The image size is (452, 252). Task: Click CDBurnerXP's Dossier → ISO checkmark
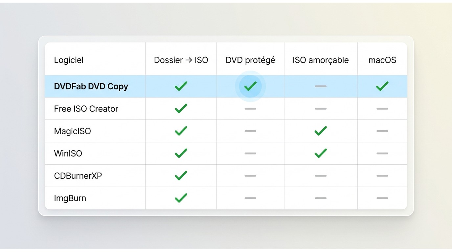click(x=181, y=176)
